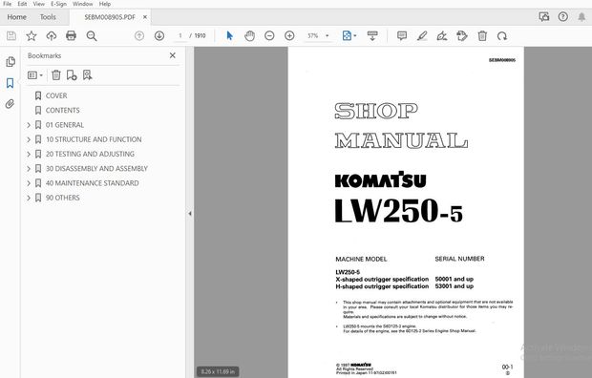Expand the 30 DISASSEMBLY AND ASSEMBLY bookmark
The image size is (592, 378).
point(29,169)
